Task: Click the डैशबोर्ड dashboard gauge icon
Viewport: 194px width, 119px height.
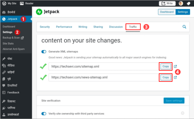Action: pyautogui.click(x=4, y=12)
